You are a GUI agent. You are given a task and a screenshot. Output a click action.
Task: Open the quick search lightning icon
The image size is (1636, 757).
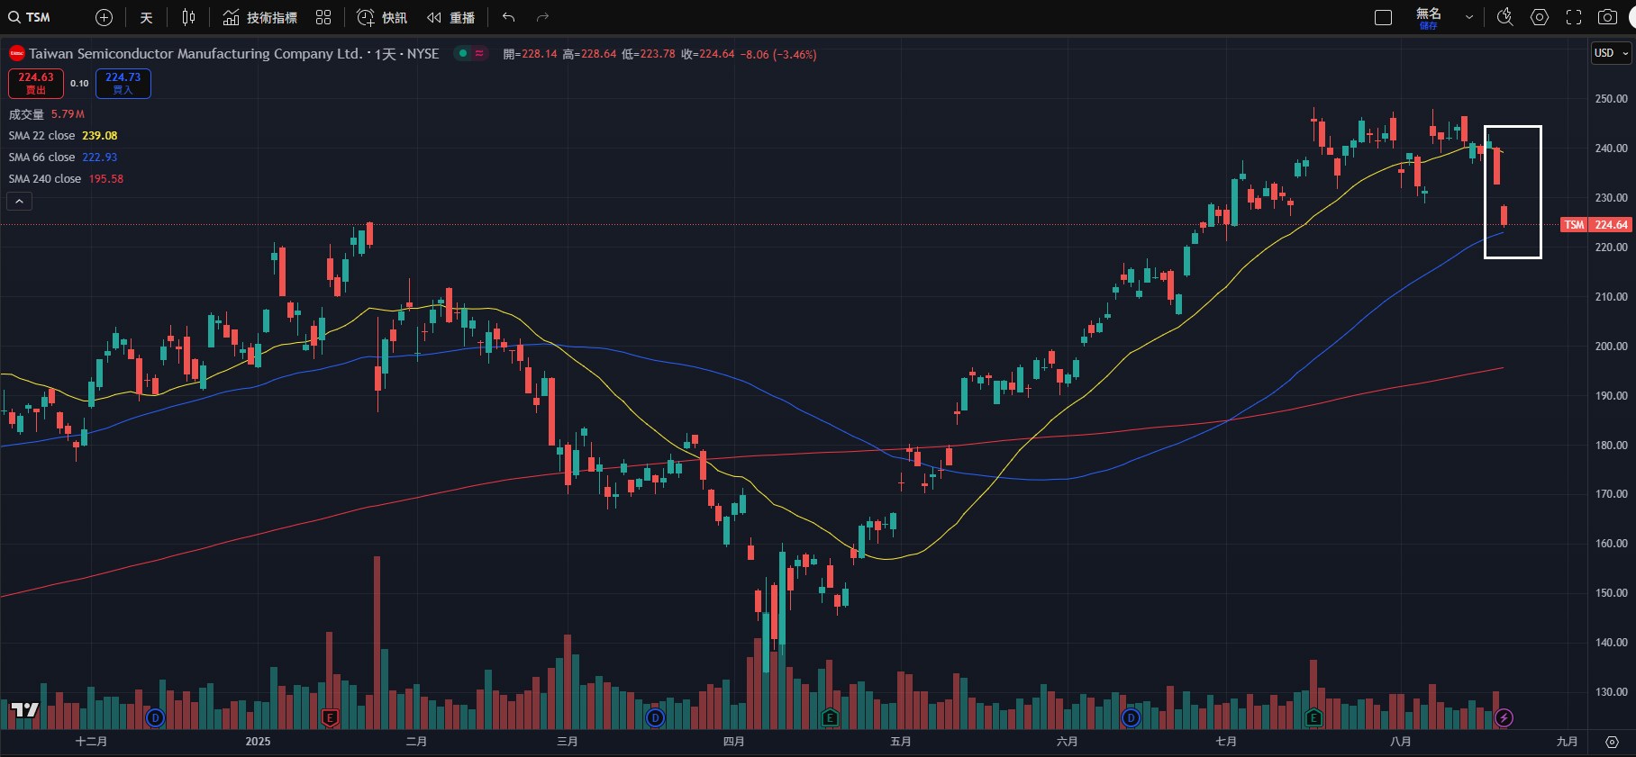tap(1504, 17)
